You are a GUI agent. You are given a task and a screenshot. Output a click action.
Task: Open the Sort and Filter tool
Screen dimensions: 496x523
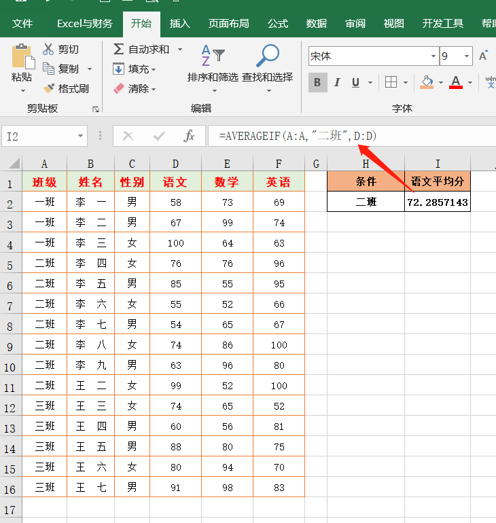point(213,56)
